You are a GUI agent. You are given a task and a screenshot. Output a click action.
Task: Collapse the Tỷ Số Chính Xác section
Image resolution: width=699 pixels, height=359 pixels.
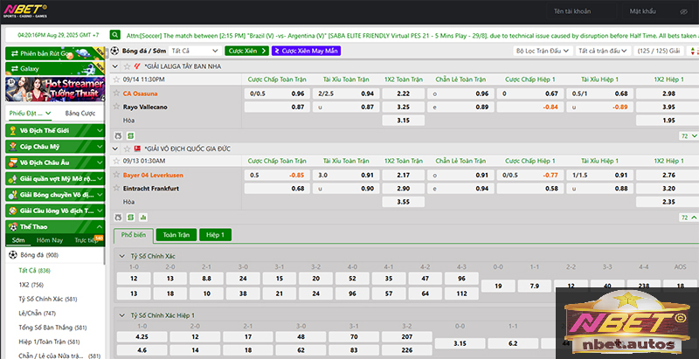click(121, 255)
